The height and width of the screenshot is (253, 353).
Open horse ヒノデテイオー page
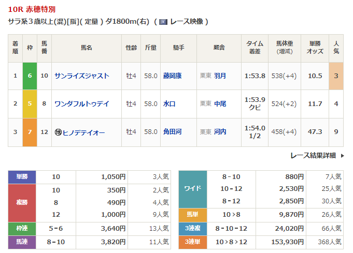[x=84, y=132]
